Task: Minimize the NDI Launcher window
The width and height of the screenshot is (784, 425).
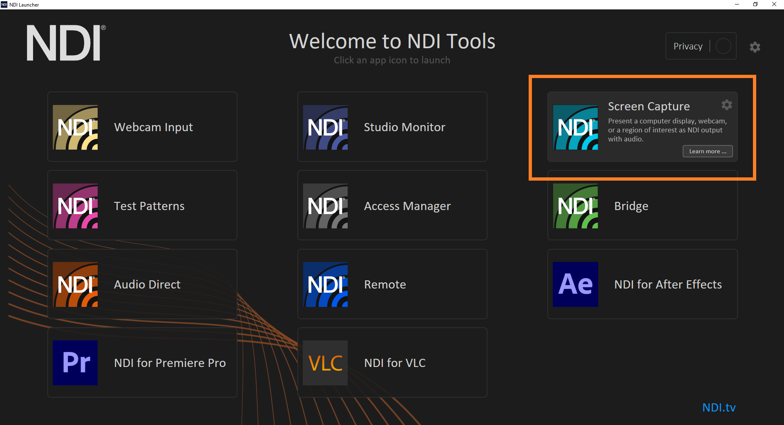Action: click(x=737, y=4)
